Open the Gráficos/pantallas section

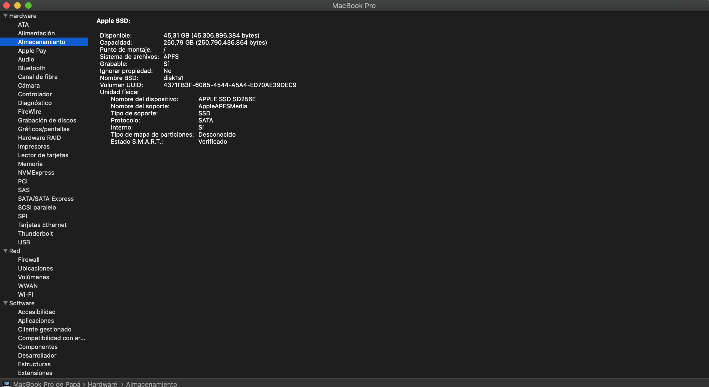(x=44, y=129)
